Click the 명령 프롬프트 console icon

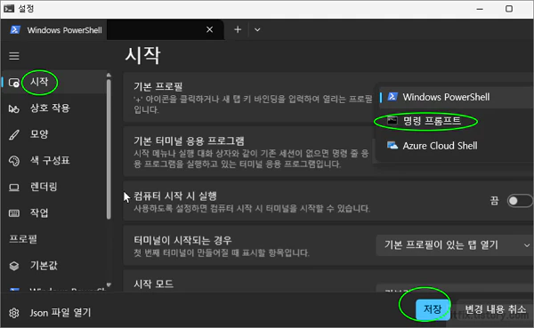click(392, 121)
